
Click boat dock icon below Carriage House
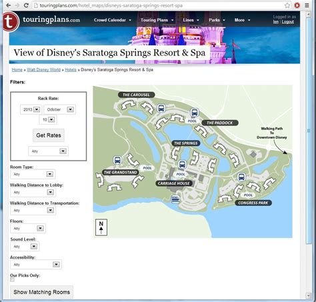tap(175, 199)
